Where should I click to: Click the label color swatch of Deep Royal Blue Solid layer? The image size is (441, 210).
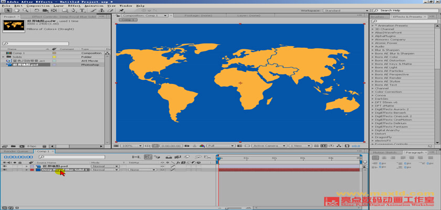pyautogui.click(x=32, y=170)
